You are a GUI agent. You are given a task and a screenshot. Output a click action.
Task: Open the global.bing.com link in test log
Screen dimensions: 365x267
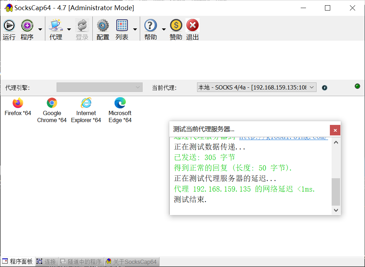(283, 138)
